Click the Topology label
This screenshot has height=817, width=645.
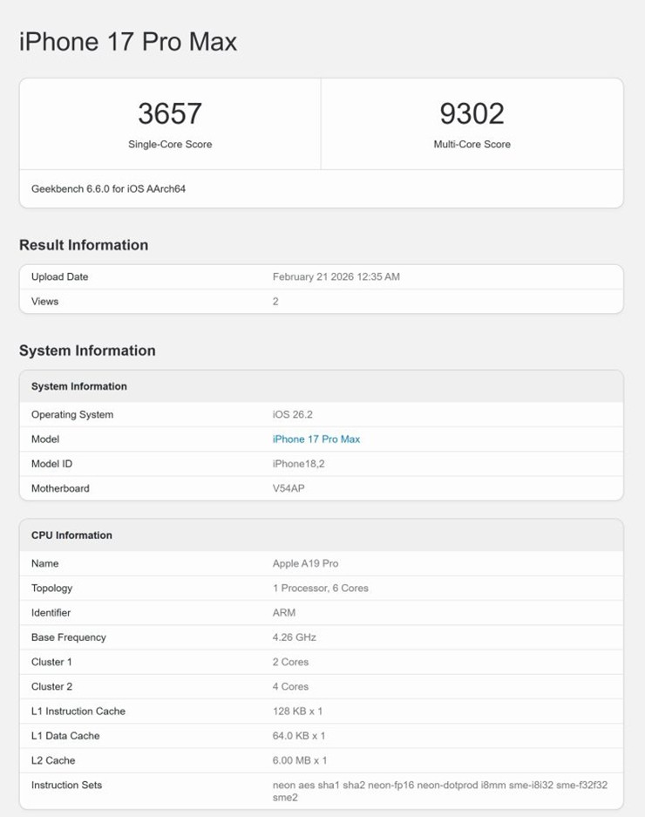pyautogui.click(x=51, y=589)
